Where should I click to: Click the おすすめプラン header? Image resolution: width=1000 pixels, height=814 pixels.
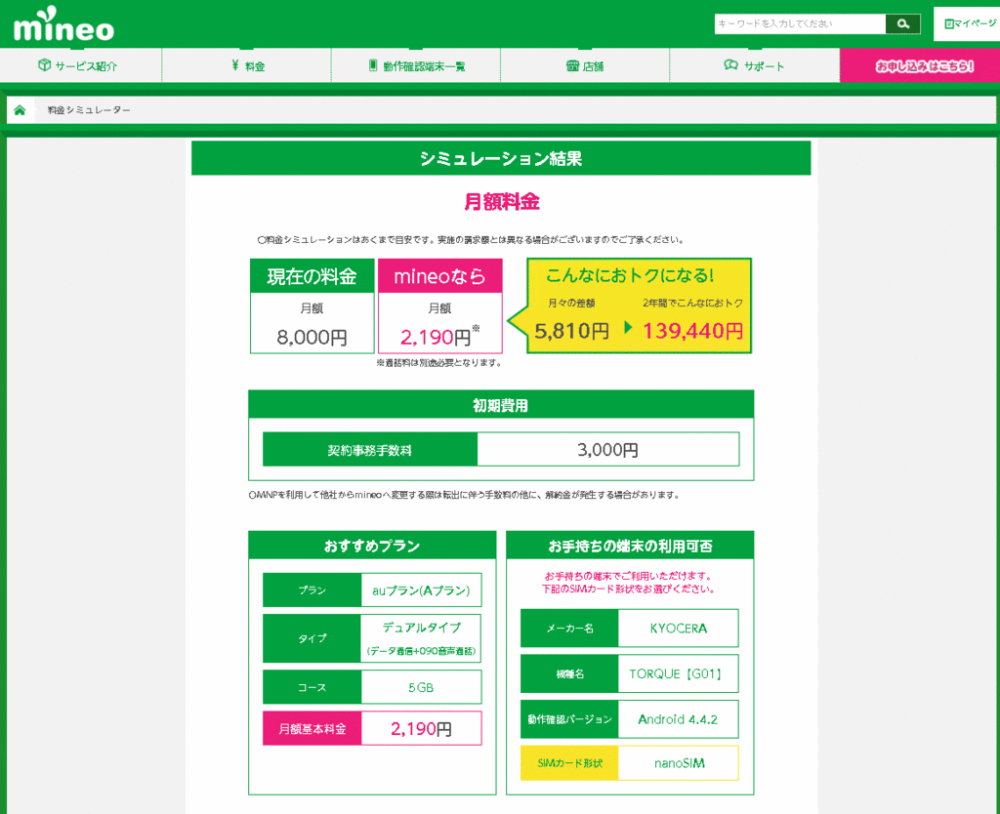[372, 546]
